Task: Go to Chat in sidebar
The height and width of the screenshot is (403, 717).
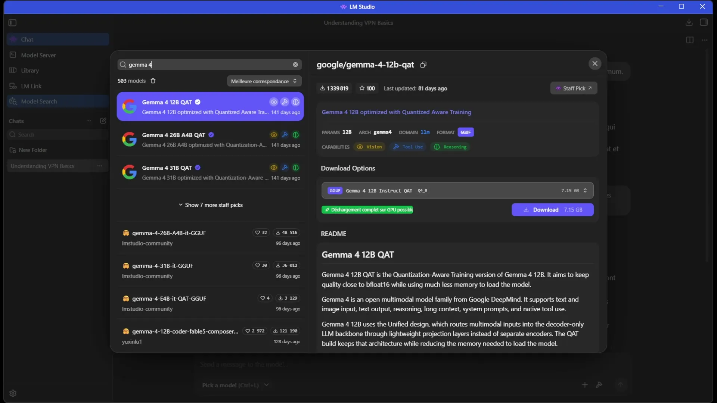Action: coord(58,40)
